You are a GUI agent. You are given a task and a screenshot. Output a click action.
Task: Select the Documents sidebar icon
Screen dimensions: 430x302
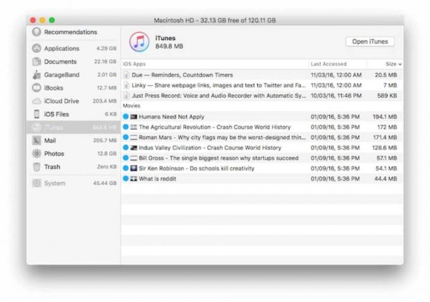(37, 62)
